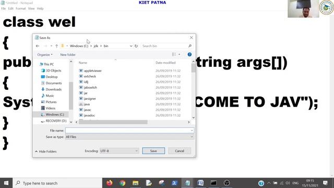Open Notepad Format menu

(x=21, y=8)
